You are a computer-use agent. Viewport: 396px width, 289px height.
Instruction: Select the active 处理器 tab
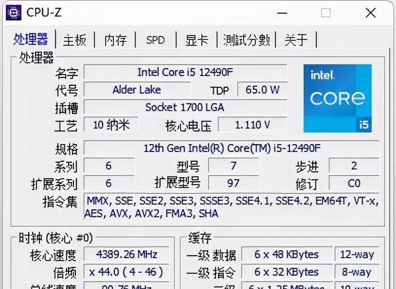[x=31, y=39]
